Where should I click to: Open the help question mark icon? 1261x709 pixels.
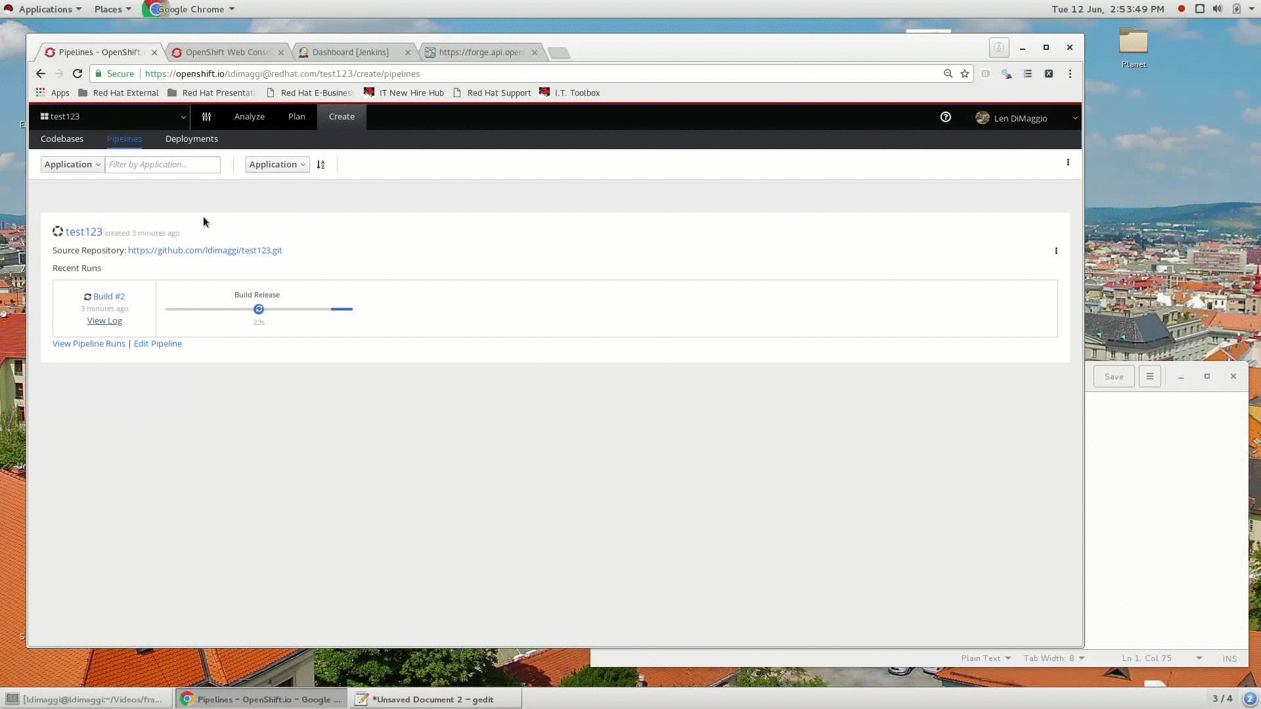coord(945,117)
